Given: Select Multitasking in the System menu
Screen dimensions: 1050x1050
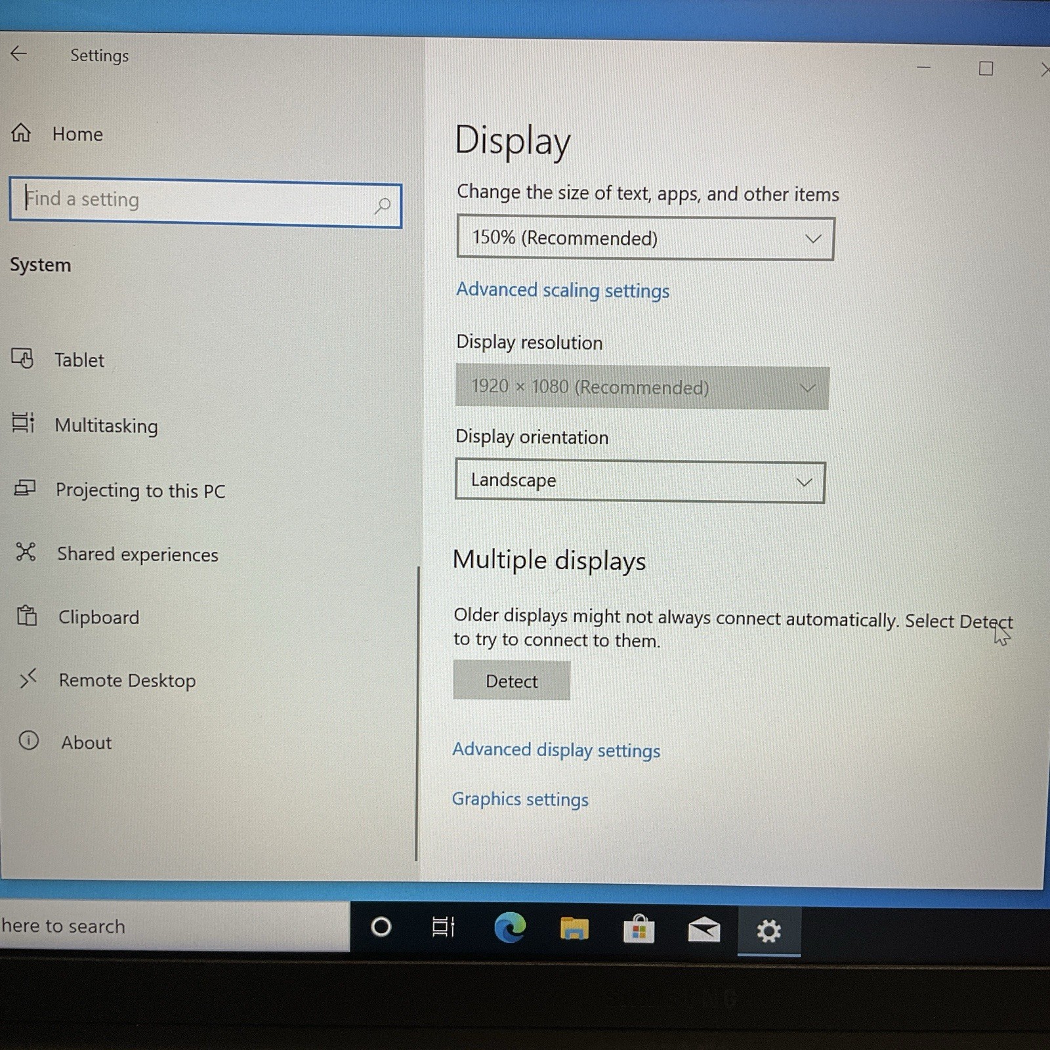Looking at the screenshot, I should pos(106,425).
